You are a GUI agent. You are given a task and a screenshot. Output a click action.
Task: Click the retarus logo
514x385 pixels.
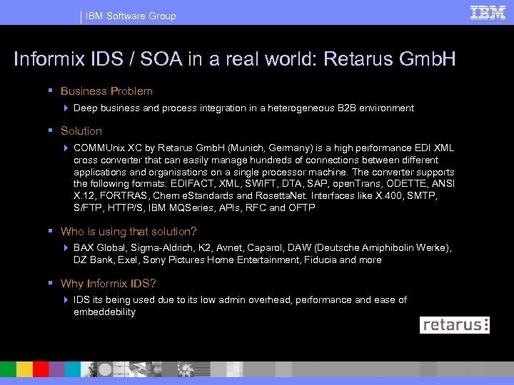pyautogui.click(x=455, y=325)
